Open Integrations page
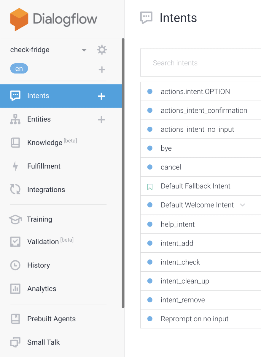 46,190
